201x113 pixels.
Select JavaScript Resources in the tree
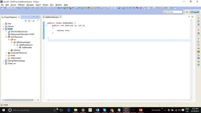pyautogui.click(x=19, y=53)
